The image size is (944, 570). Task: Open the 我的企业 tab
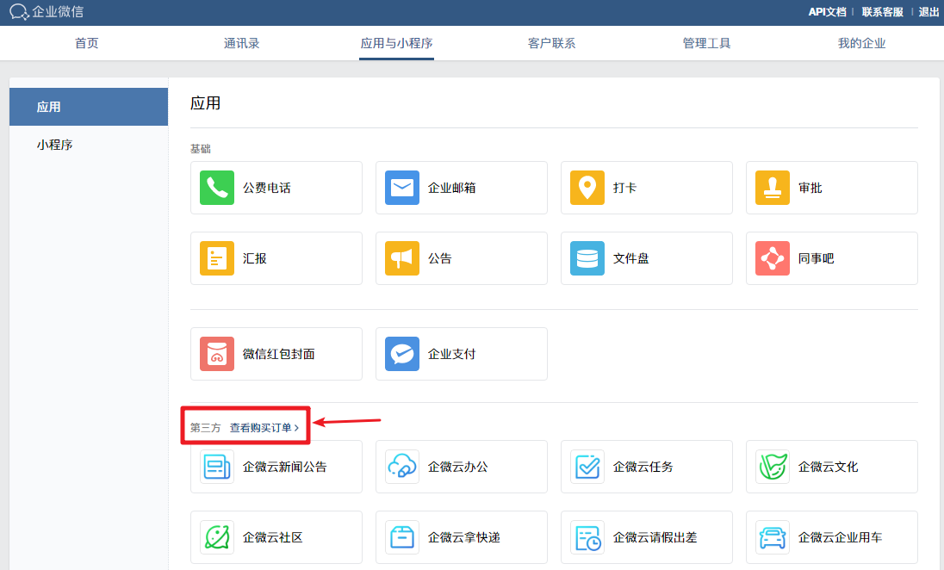click(861, 43)
